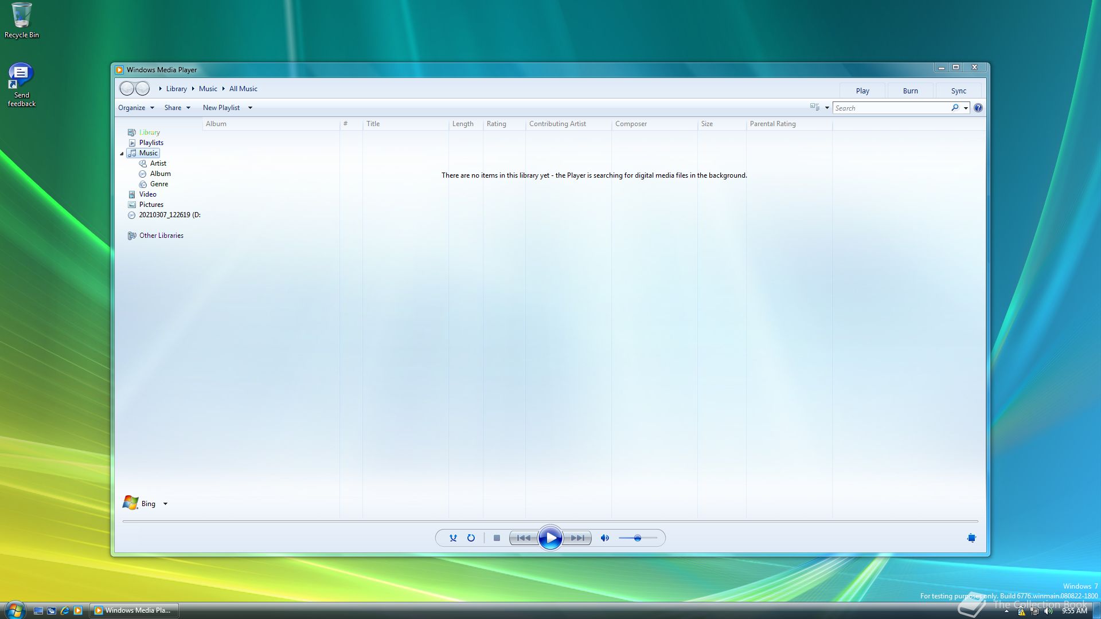Image resolution: width=1101 pixels, height=619 pixels.
Task: Click Show Desktop in Quick Launch
Action: (38, 610)
